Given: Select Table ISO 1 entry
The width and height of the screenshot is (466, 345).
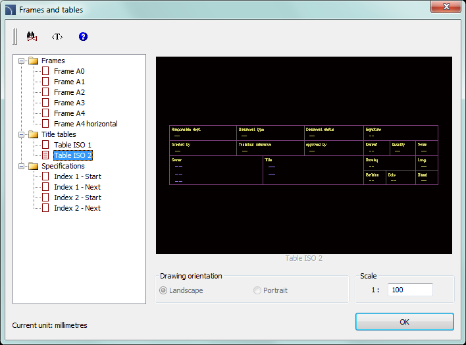Looking at the screenshot, I should (72, 145).
